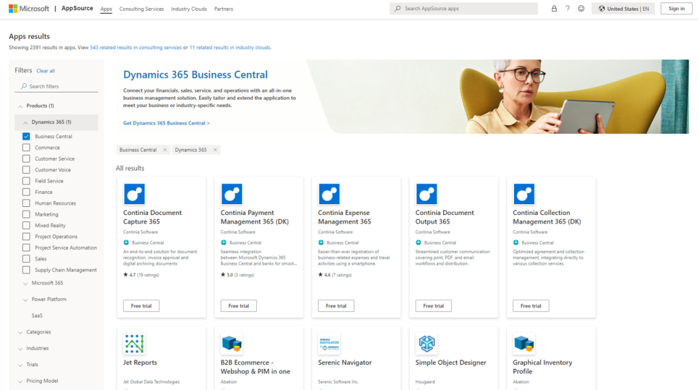Click the Serenic Navigator app logo

329,344
